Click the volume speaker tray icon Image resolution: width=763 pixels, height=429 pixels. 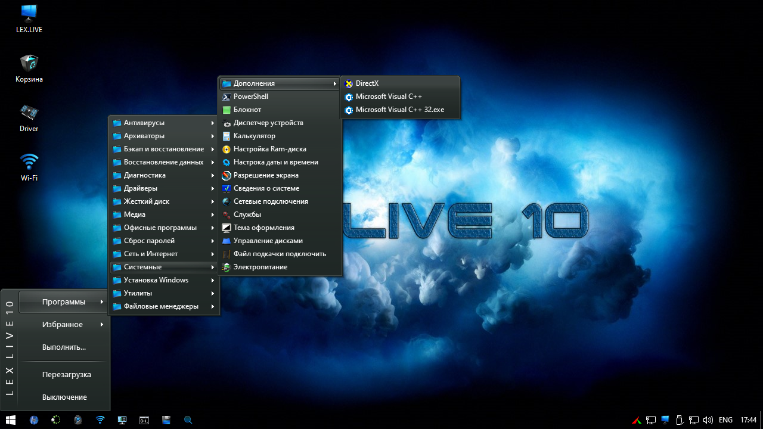click(x=708, y=420)
